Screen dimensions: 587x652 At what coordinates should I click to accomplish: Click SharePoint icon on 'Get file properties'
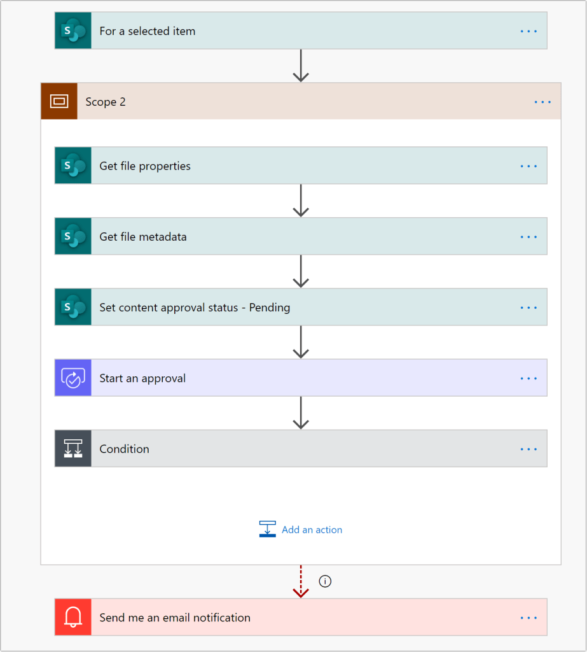coord(73,166)
